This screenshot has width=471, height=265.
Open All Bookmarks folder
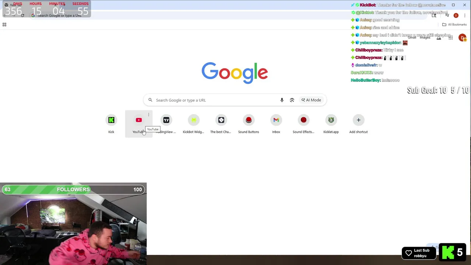pos(454,25)
